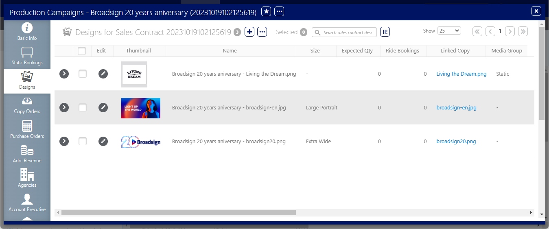Open more options beside the add design button

pos(262,32)
